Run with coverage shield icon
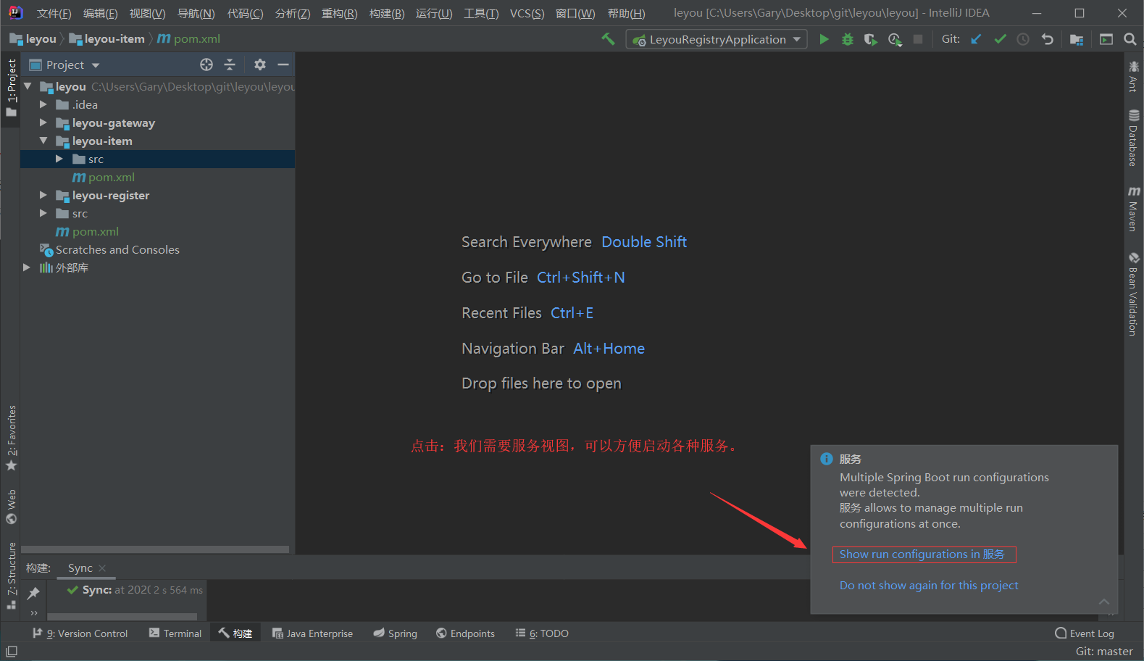 [870, 39]
